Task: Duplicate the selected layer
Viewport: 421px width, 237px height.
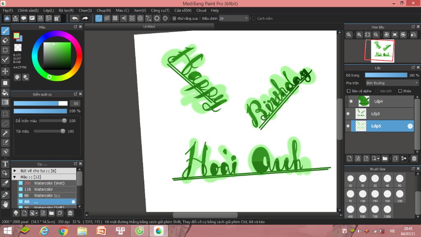Action: (395, 158)
